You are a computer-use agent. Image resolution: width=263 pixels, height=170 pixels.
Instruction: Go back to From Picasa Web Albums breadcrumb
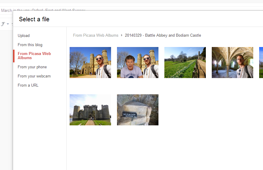[96, 35]
